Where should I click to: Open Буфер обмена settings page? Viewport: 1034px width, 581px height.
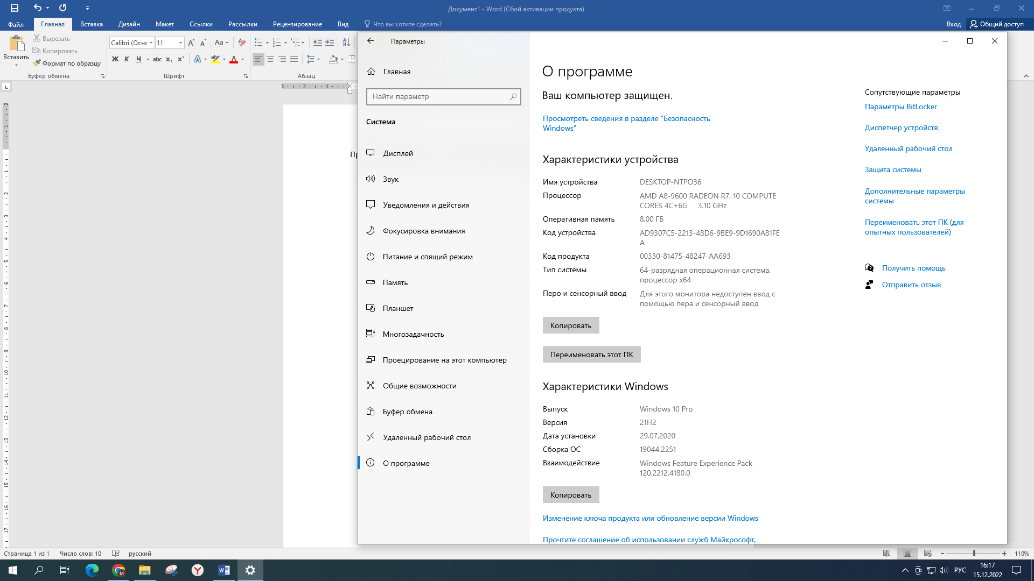444,412
